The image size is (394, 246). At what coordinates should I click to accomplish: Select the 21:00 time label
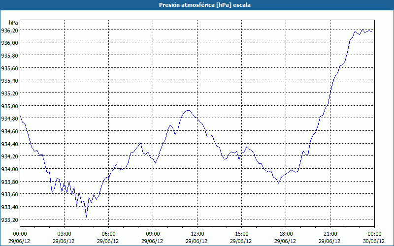pyautogui.click(x=330, y=234)
